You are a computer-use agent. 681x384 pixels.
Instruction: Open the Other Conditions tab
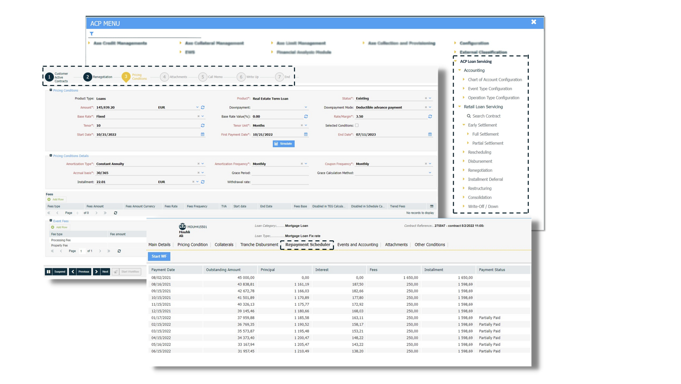(x=430, y=245)
